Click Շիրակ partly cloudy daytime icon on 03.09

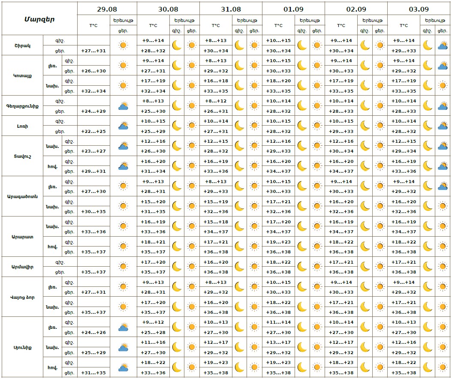[x=443, y=45]
